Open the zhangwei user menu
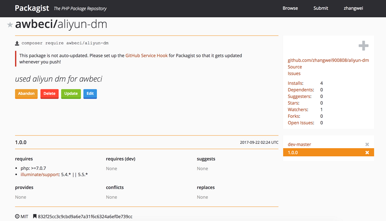This screenshot has height=221, width=386. pyautogui.click(x=353, y=8)
